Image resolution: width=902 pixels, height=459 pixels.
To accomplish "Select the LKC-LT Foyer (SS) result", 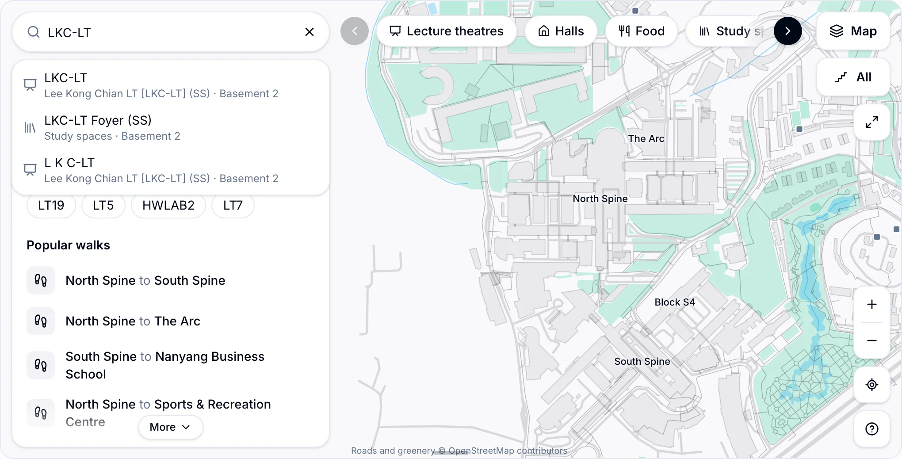I will click(x=171, y=127).
